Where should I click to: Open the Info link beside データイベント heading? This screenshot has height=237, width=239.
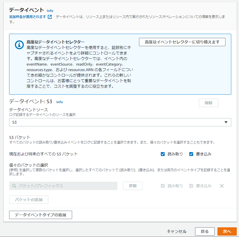pos(50,11)
